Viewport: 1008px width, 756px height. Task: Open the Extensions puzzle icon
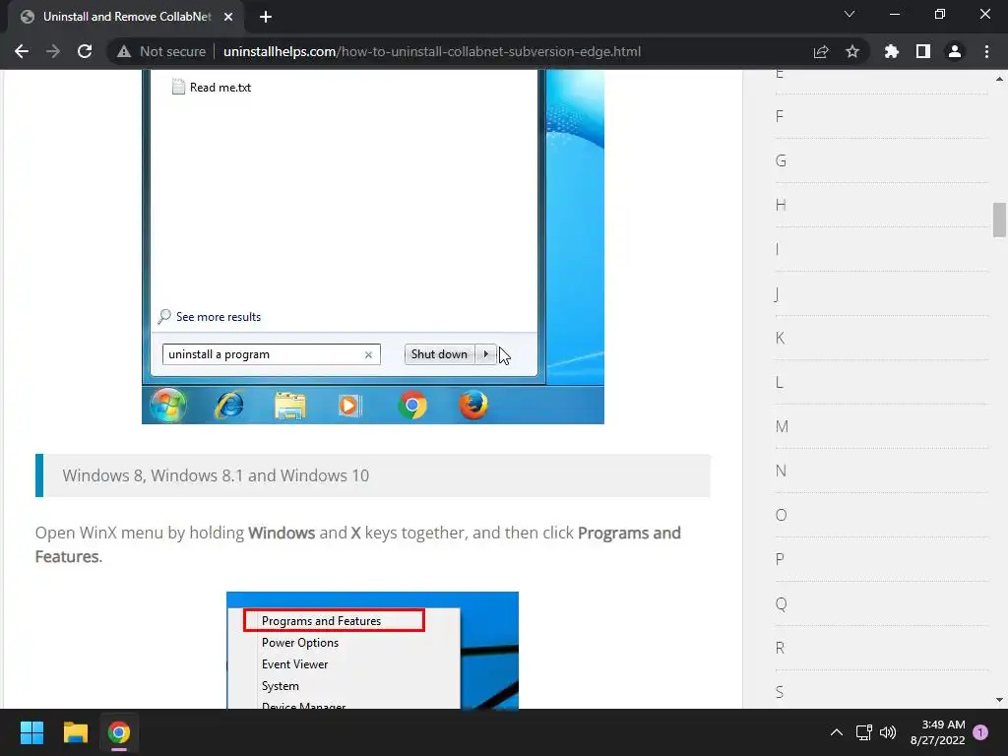point(892,51)
